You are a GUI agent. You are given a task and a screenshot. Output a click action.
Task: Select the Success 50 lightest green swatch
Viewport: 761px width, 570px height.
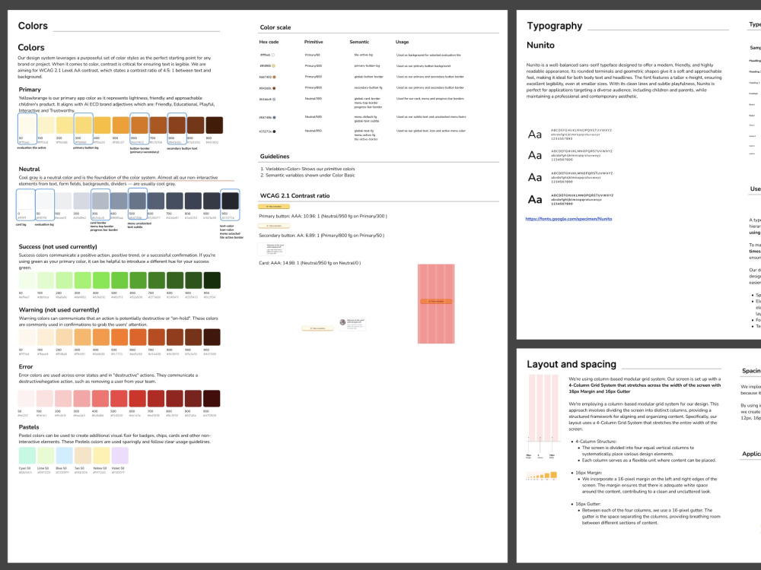27,280
